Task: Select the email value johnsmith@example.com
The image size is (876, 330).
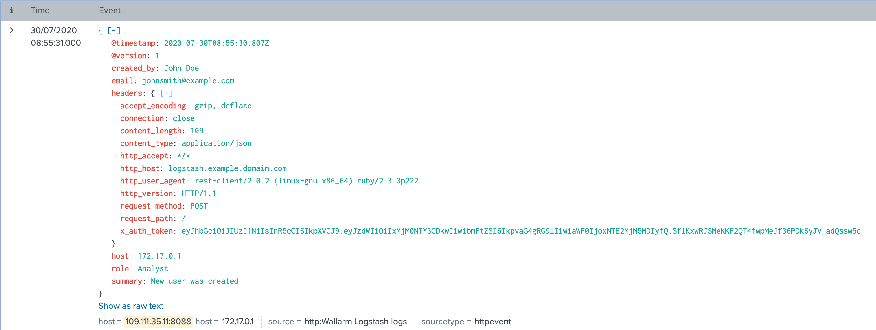Action: coord(188,81)
